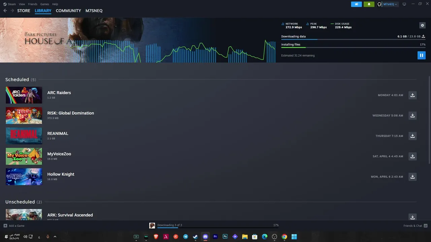Open the COMMUNITY tab
431x242 pixels.
(x=68, y=11)
